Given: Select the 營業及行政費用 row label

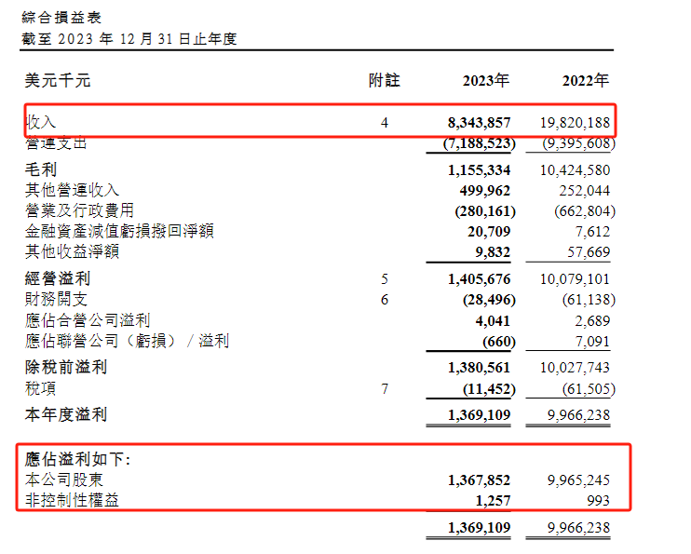Looking at the screenshot, I should click(79, 210).
